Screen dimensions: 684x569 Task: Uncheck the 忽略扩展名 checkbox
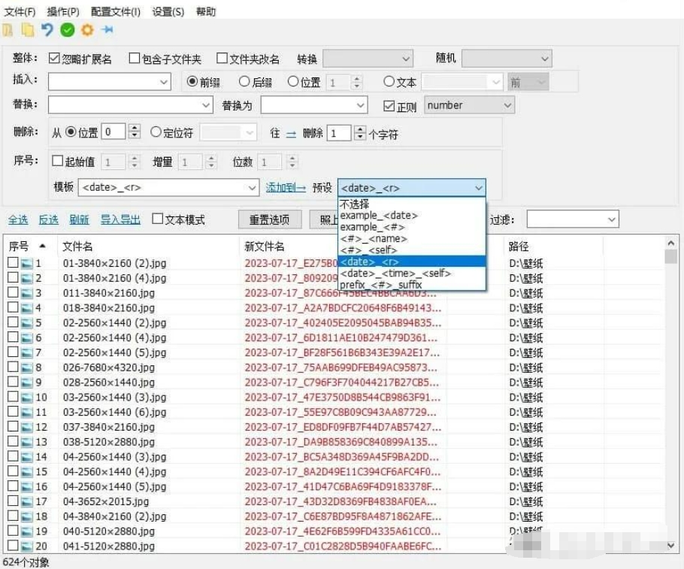coord(54,58)
